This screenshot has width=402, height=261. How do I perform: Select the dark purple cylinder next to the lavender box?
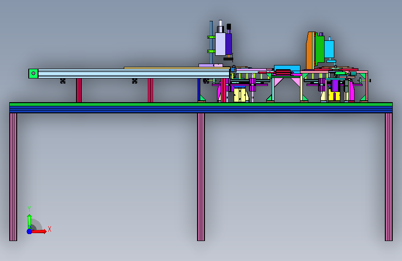pyautogui.click(x=229, y=44)
